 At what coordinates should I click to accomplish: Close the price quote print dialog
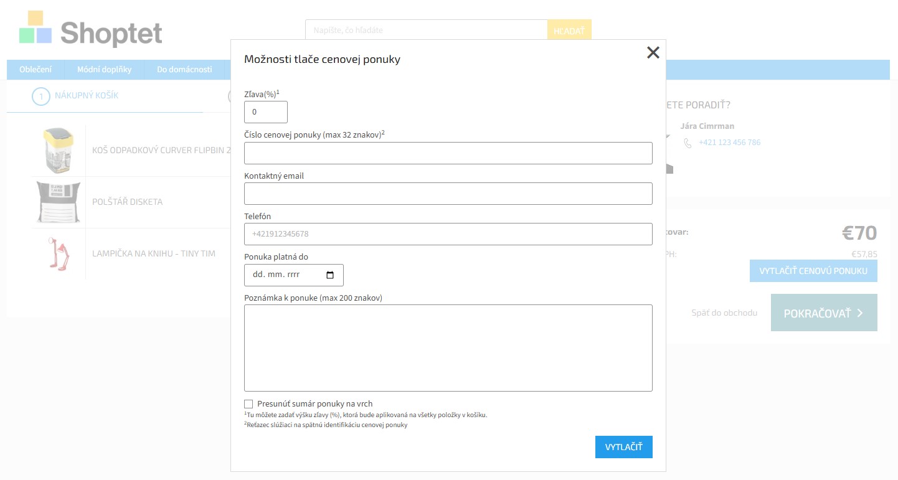point(653,53)
